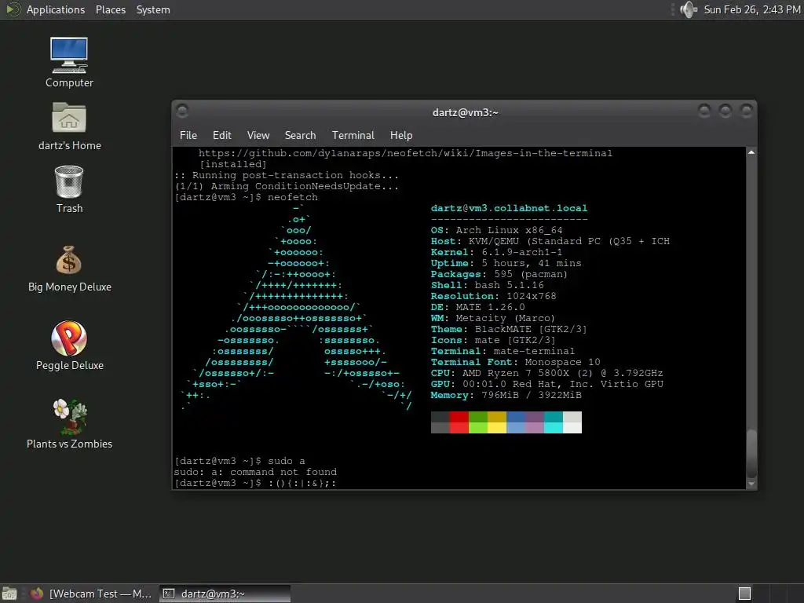
Task: Click the cyan color block in neofetch output
Action: (554, 422)
